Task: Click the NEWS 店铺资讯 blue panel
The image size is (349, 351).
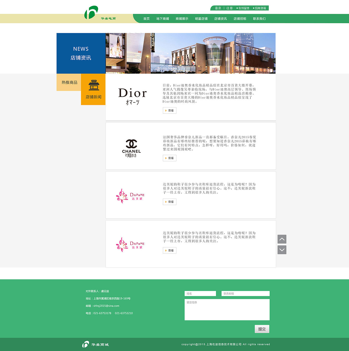Action: coord(81,53)
